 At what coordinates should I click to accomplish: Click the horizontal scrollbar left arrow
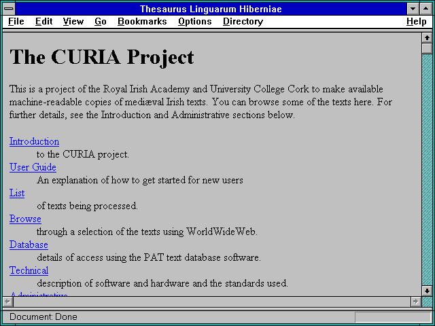[7, 302]
